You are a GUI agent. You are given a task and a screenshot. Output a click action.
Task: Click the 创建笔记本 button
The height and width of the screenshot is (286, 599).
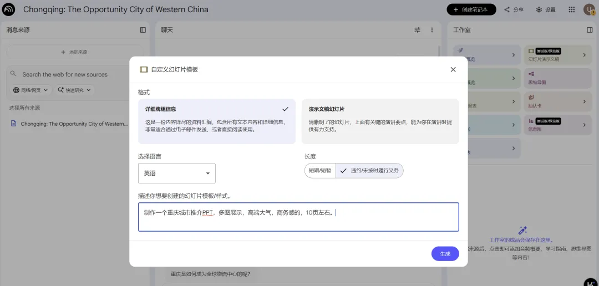[471, 9]
